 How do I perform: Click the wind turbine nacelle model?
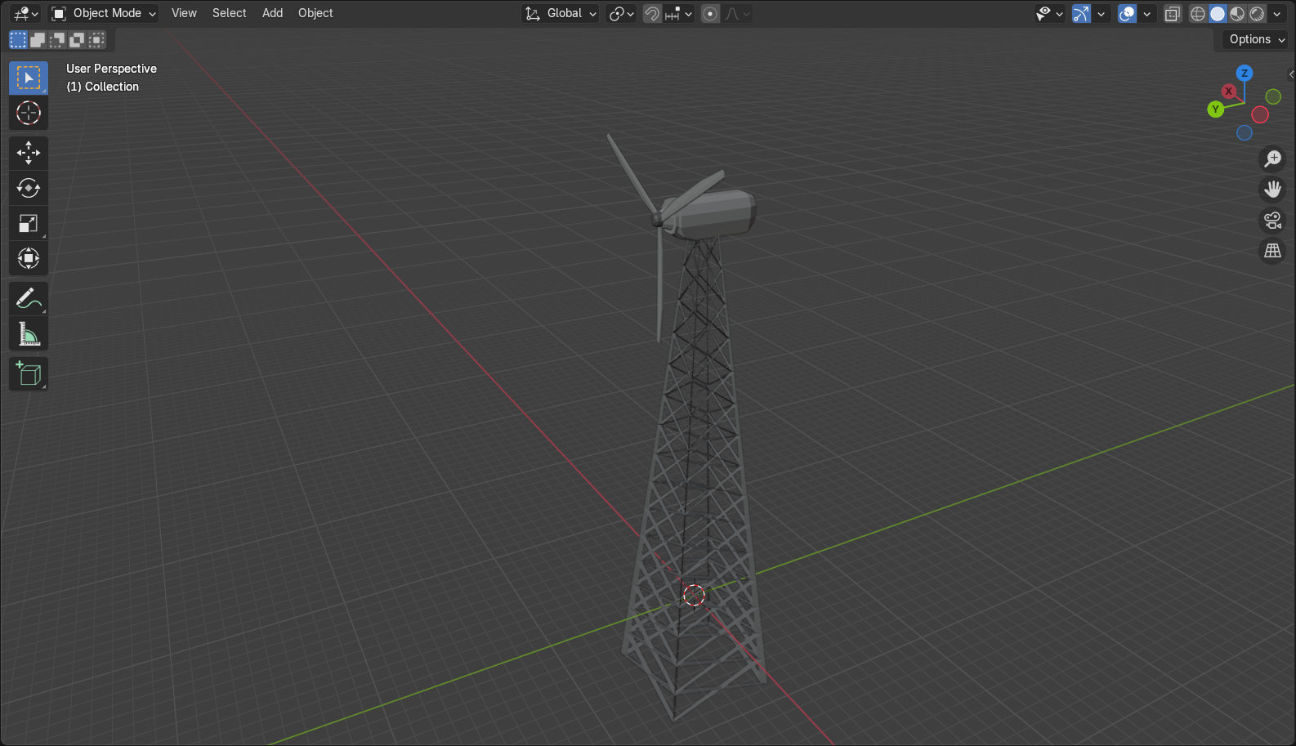[713, 214]
